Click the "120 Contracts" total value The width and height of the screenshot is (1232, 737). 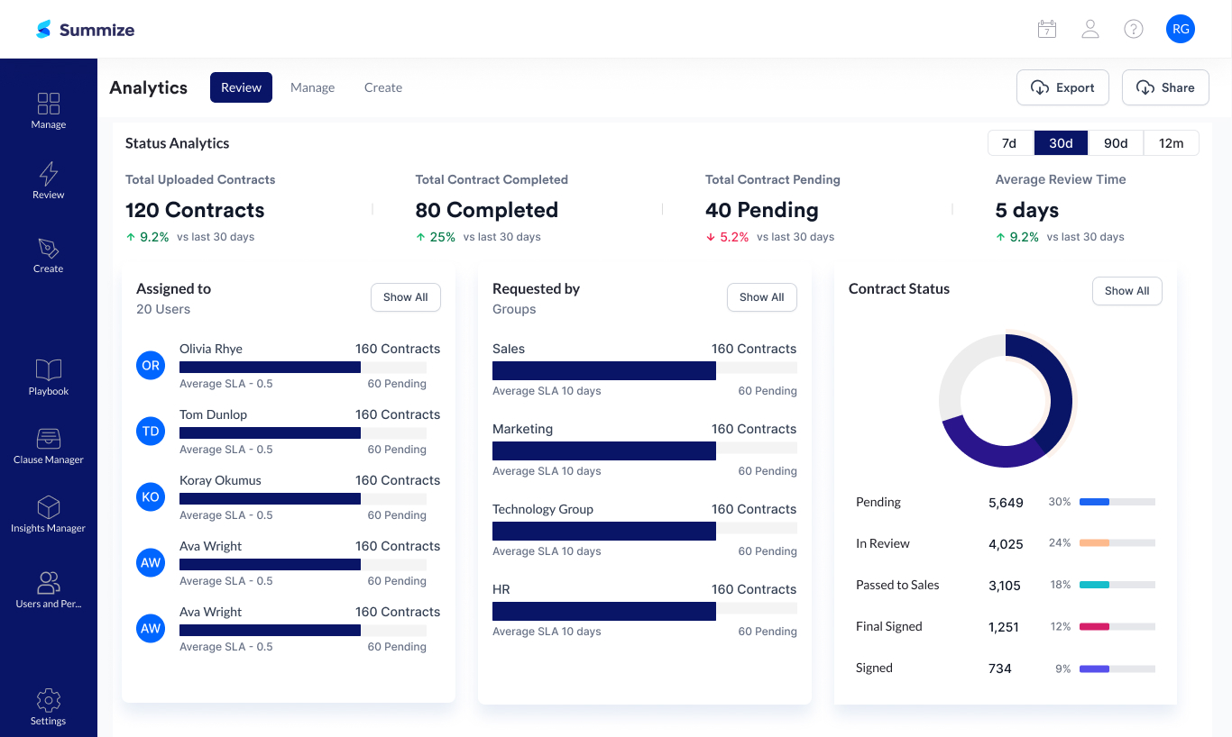coord(195,210)
